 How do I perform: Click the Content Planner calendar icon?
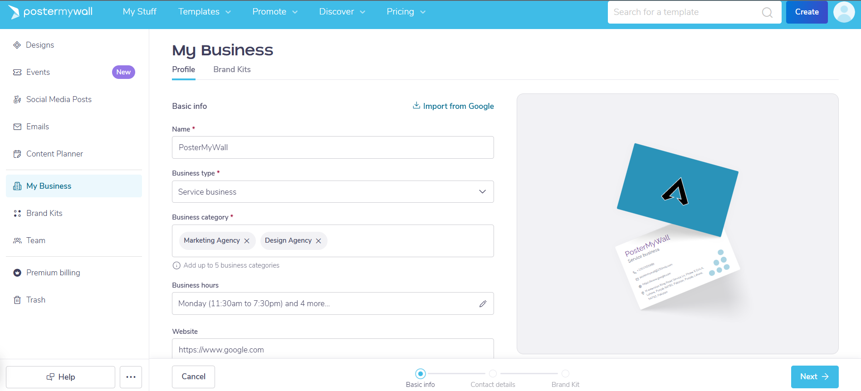pyautogui.click(x=17, y=154)
